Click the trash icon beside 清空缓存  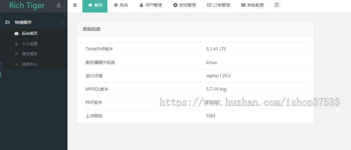[16, 54]
